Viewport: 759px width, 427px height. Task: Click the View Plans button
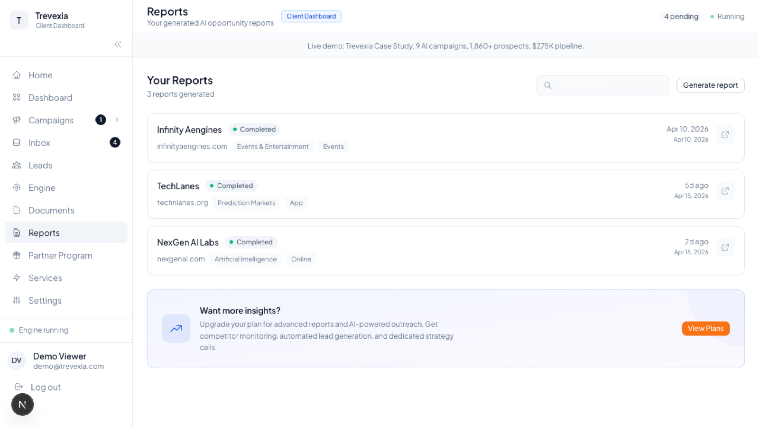(706, 328)
